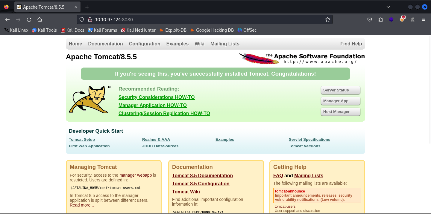Image resolution: width=431 pixels, height=214 pixels.
Task: Click the Tomcat cat logo image
Action: pos(89,100)
